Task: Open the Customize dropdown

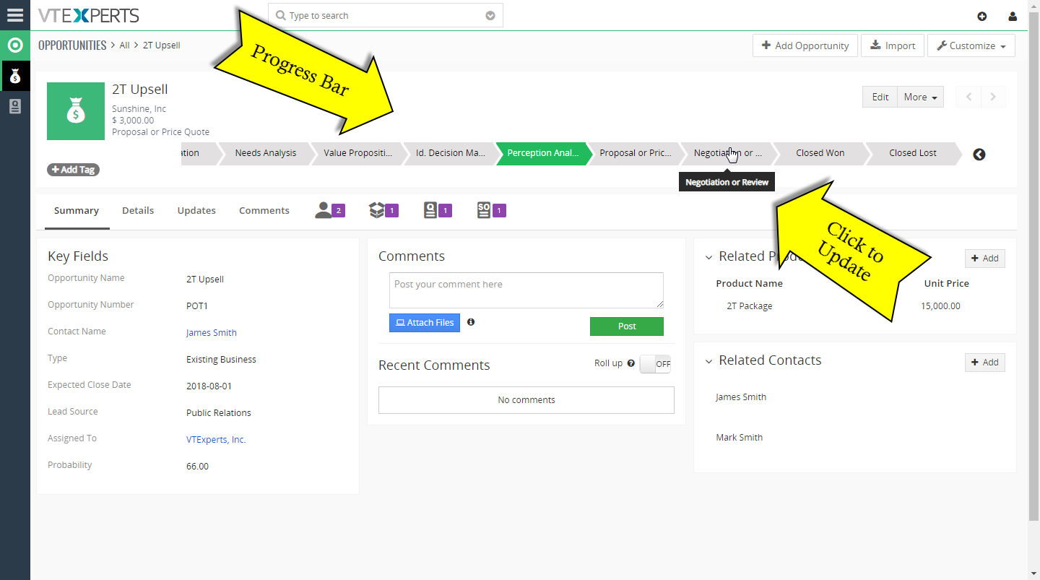Action: [x=971, y=46]
